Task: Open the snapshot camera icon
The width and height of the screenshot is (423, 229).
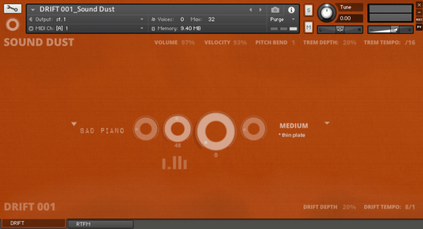Action: coord(275,10)
